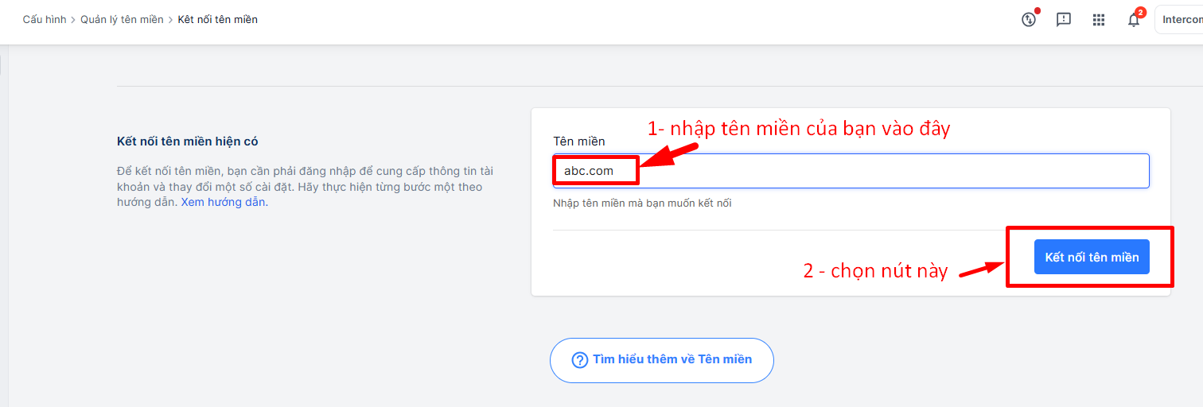The image size is (1203, 407).
Task: Go to Cấu hình breadcrumb
Action: pyautogui.click(x=45, y=20)
